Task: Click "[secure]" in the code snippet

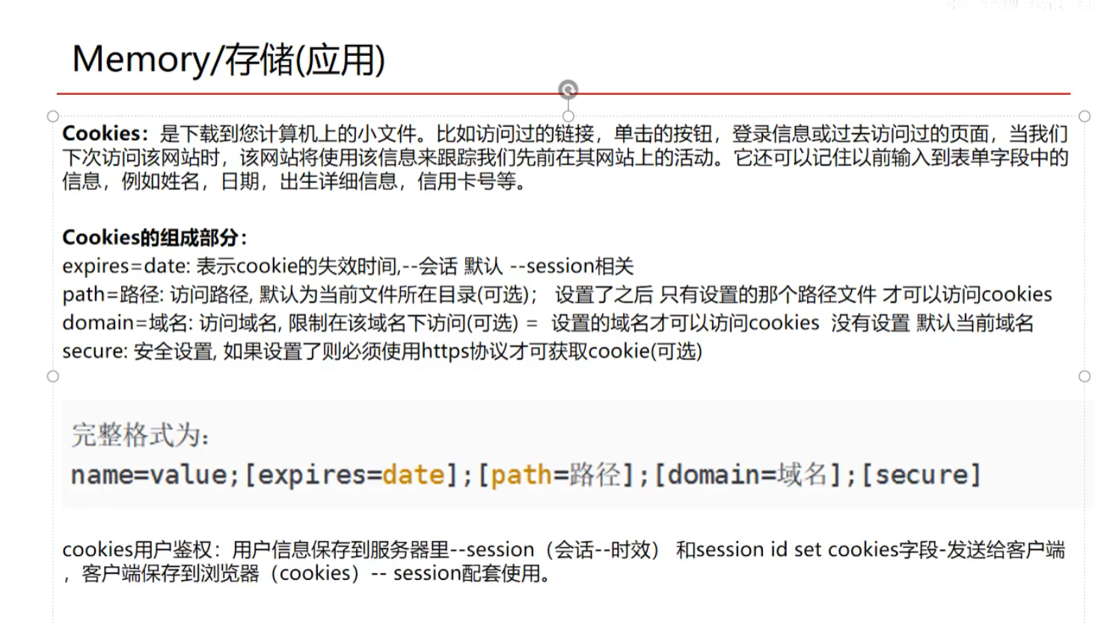Action: [921, 475]
